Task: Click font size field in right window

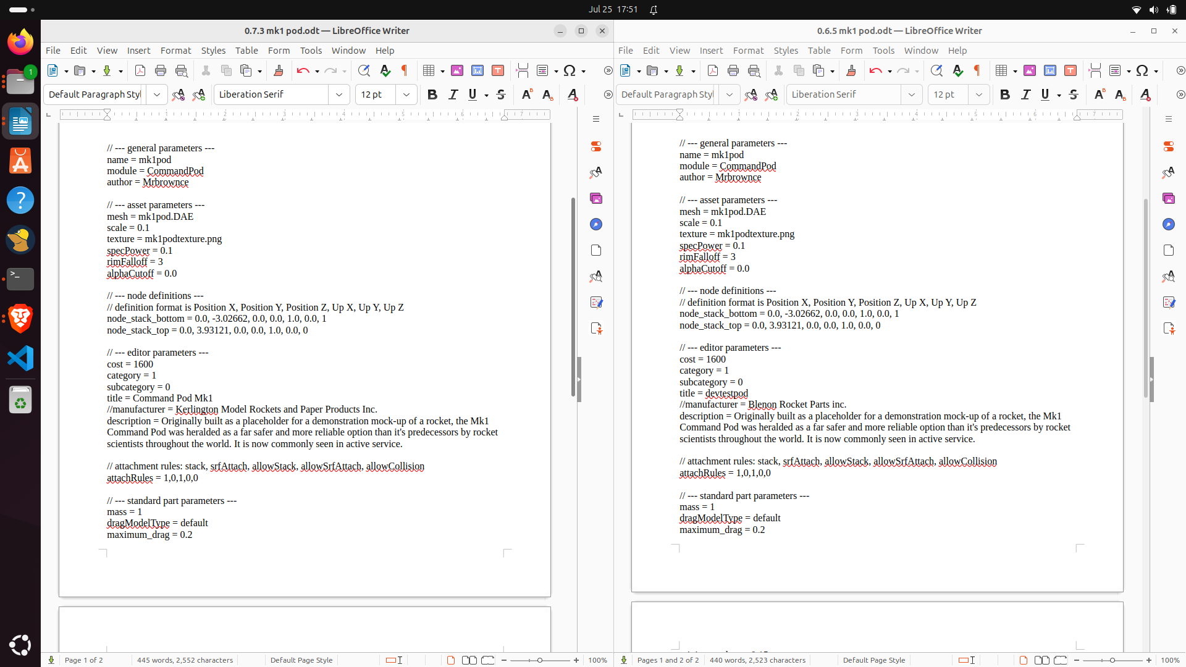Action: (x=949, y=94)
